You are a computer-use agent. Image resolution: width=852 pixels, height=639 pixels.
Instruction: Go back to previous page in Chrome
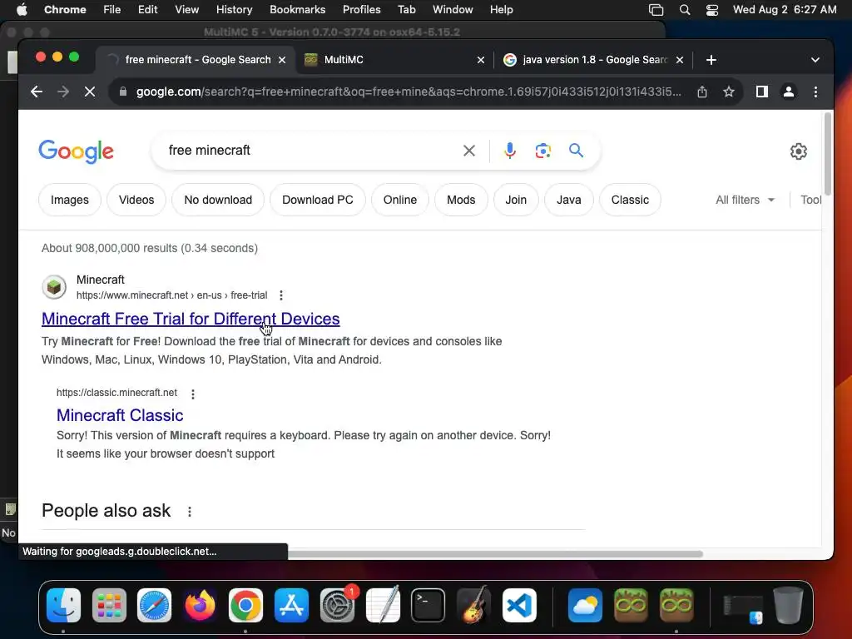pos(37,92)
